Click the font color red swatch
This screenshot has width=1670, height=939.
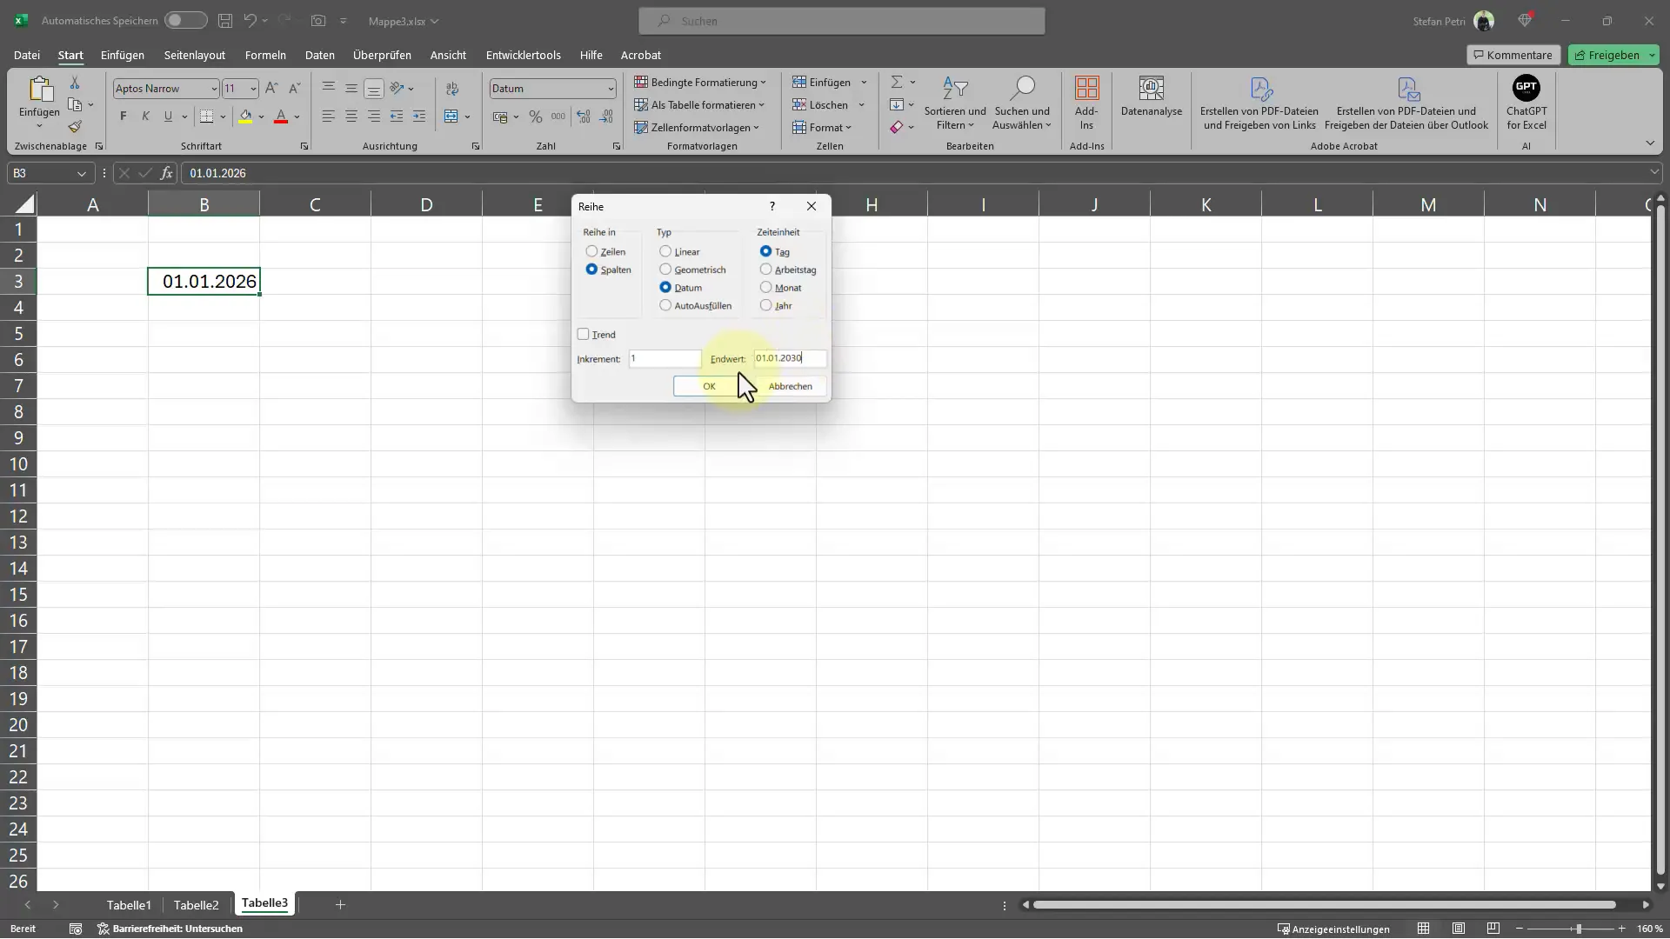pyautogui.click(x=281, y=117)
